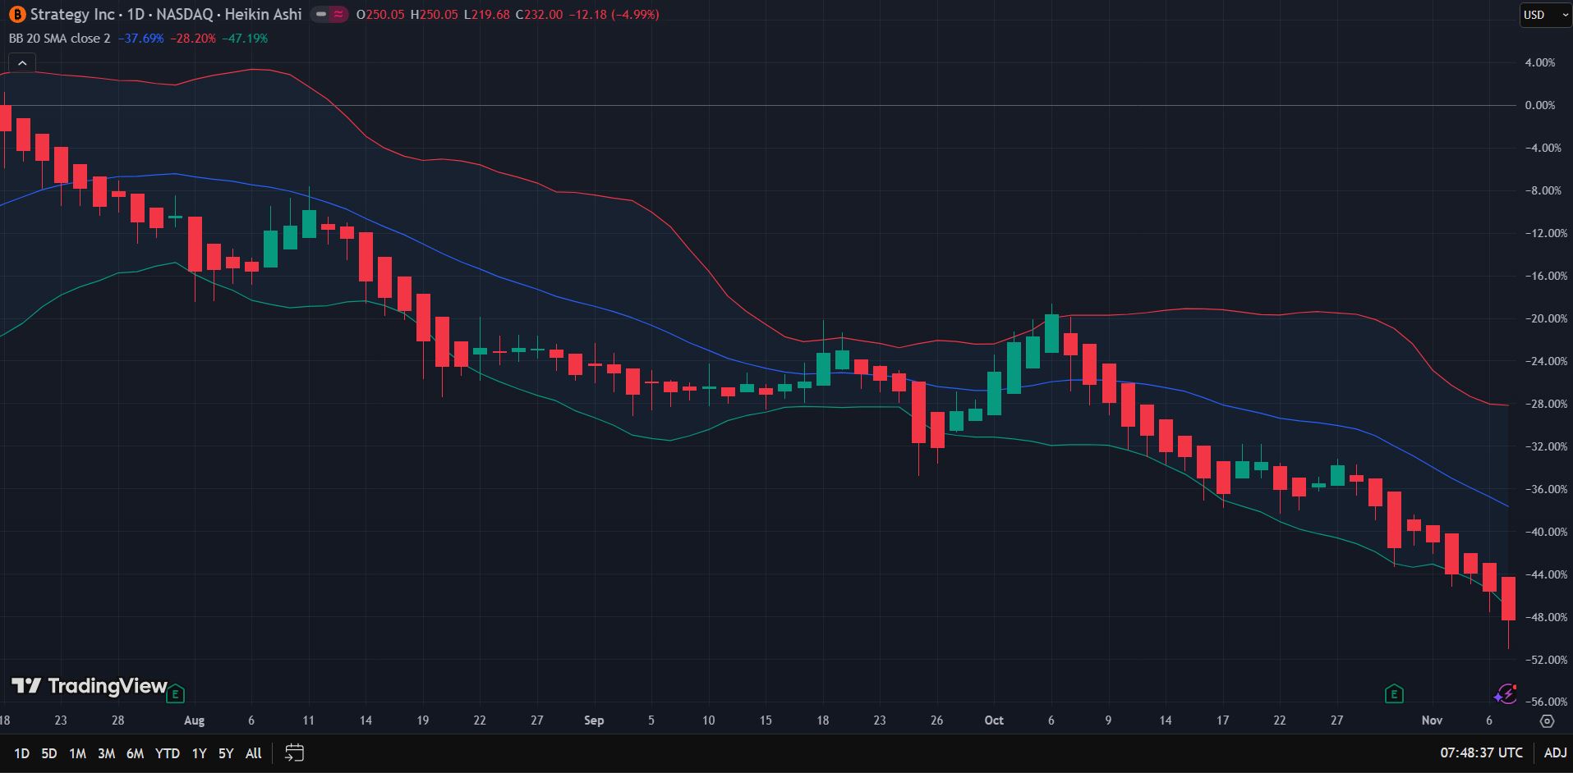Collapse the indicator legend using the chevron
The width and height of the screenshot is (1573, 773).
(x=22, y=62)
